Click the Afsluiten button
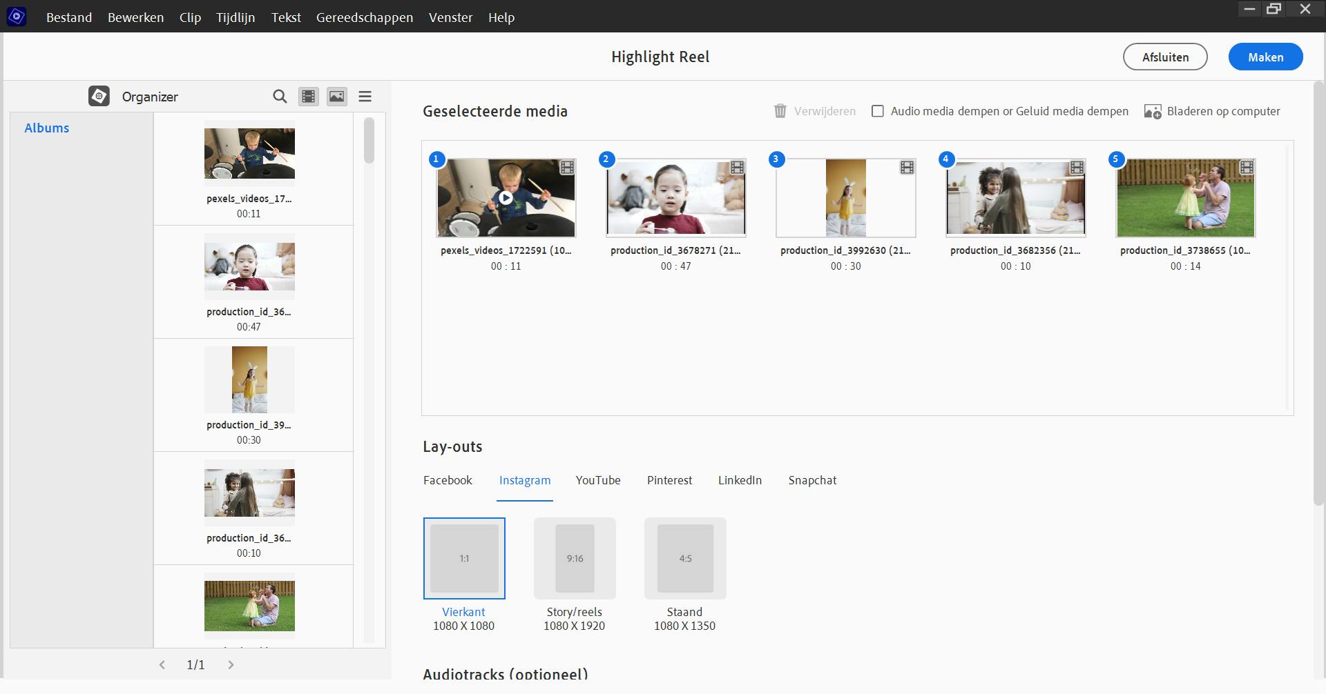1326x694 pixels. (1165, 57)
